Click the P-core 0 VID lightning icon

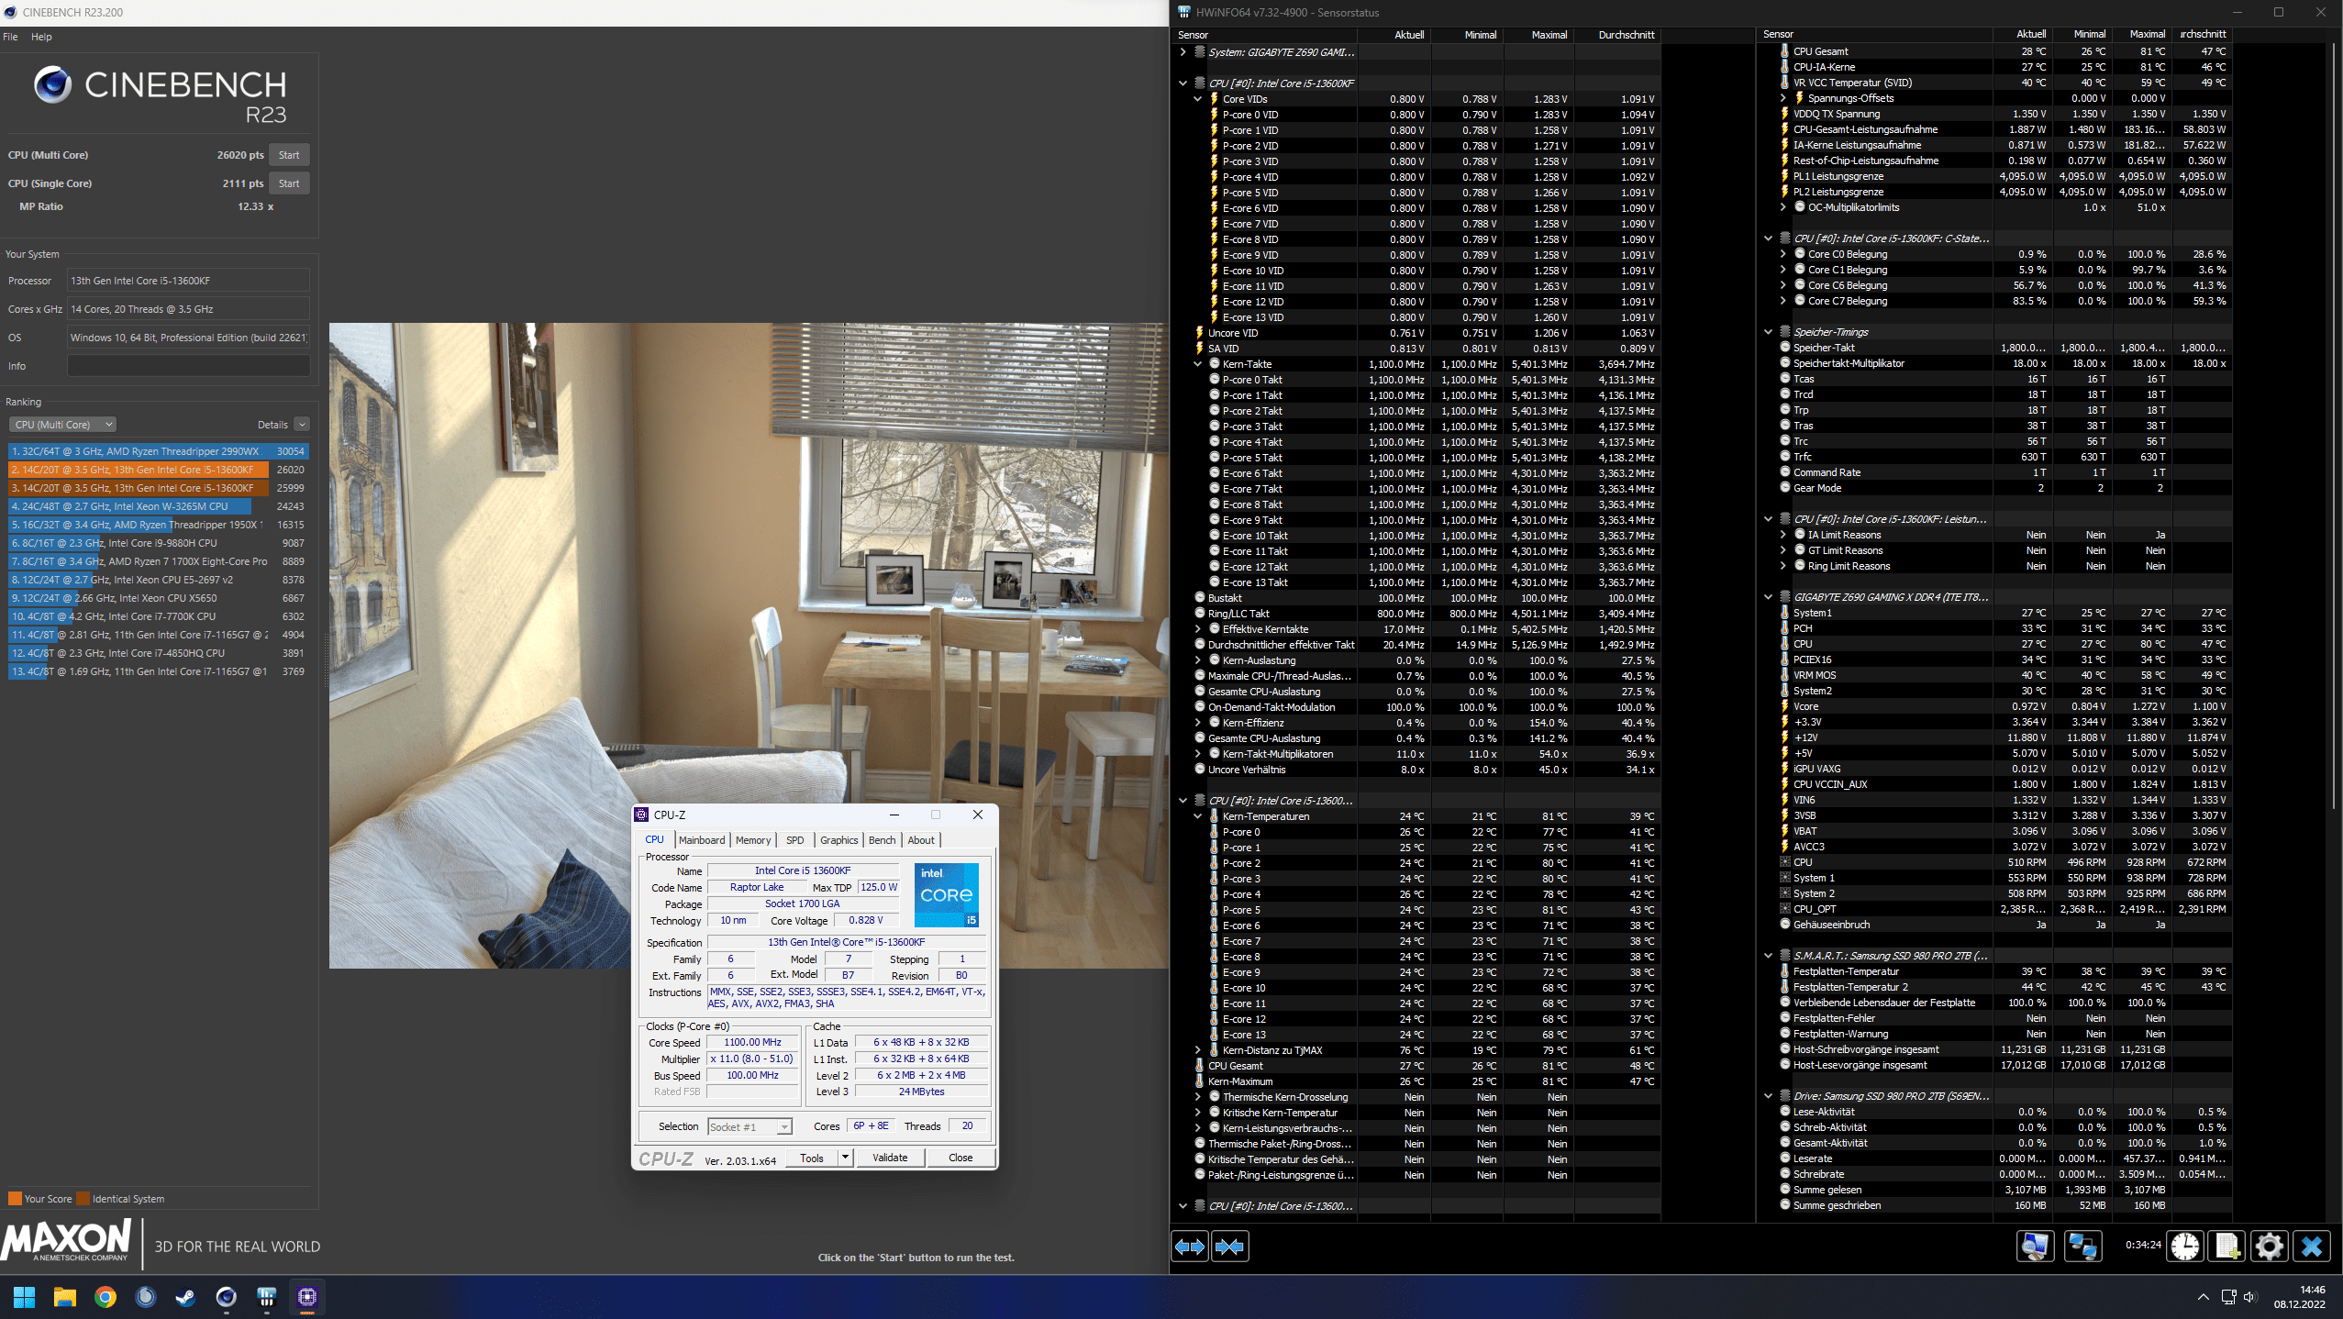coord(1214,115)
